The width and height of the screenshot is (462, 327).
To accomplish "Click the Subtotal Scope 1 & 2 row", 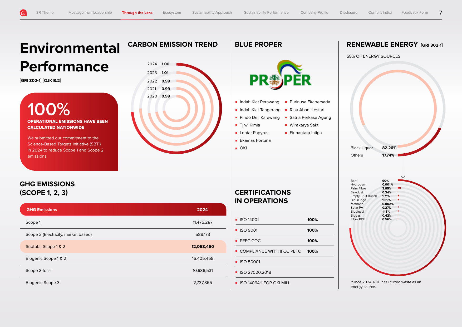I will tap(123, 247).
